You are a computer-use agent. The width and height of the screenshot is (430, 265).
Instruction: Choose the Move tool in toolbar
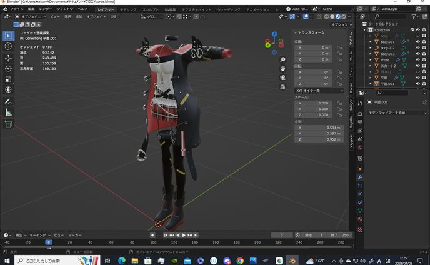[x=8, y=58]
